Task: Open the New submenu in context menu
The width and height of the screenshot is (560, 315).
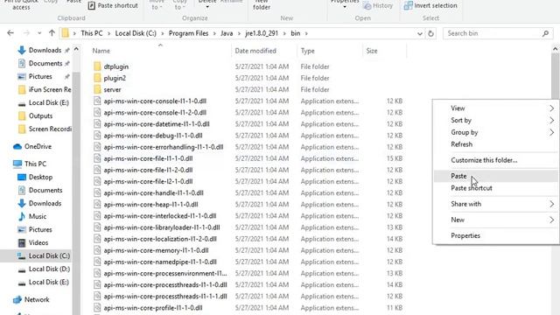Action: coord(496,220)
